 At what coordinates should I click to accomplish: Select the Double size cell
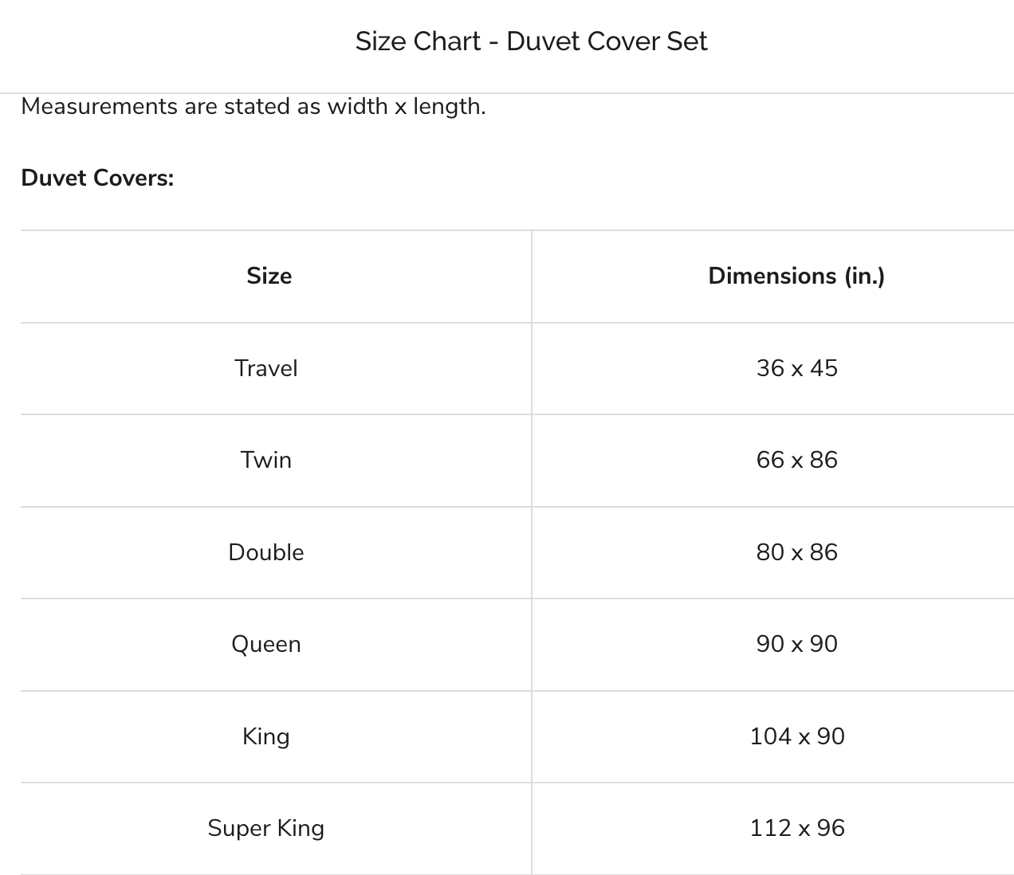(x=266, y=552)
